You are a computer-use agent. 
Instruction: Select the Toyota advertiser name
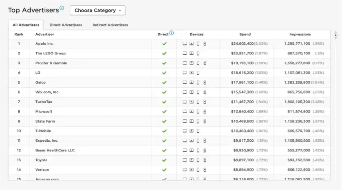click(x=41, y=160)
